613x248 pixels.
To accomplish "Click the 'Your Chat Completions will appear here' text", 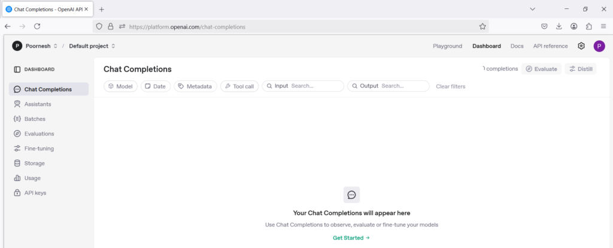I will (x=351, y=213).
